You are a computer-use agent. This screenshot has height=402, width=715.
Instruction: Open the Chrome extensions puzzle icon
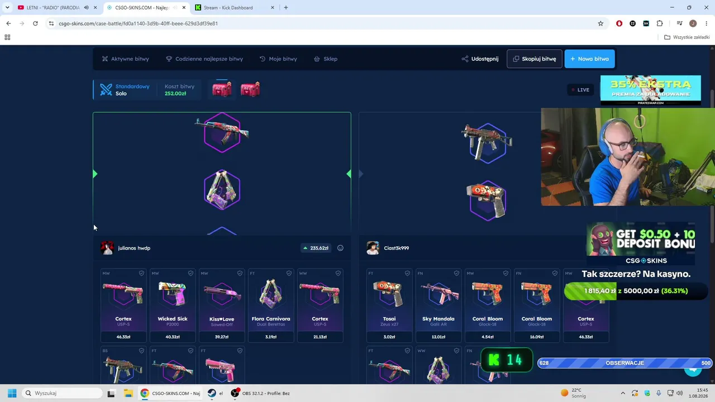(x=660, y=23)
